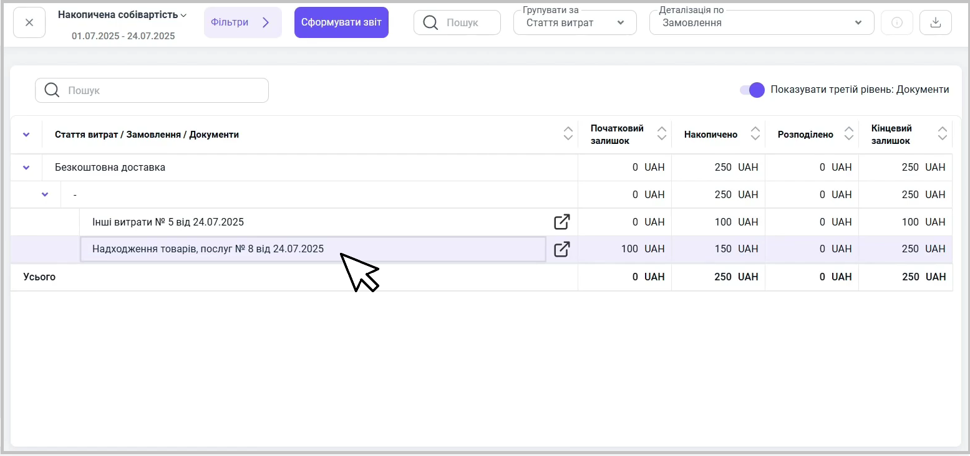
Task: Open Групувати за dropdown
Action: (575, 23)
